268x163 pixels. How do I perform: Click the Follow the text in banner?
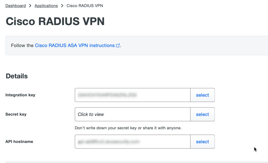22,45
